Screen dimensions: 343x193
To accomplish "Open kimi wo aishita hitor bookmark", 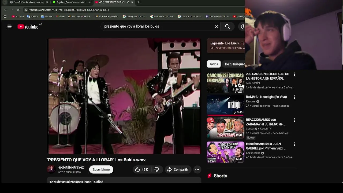I will (163, 16).
